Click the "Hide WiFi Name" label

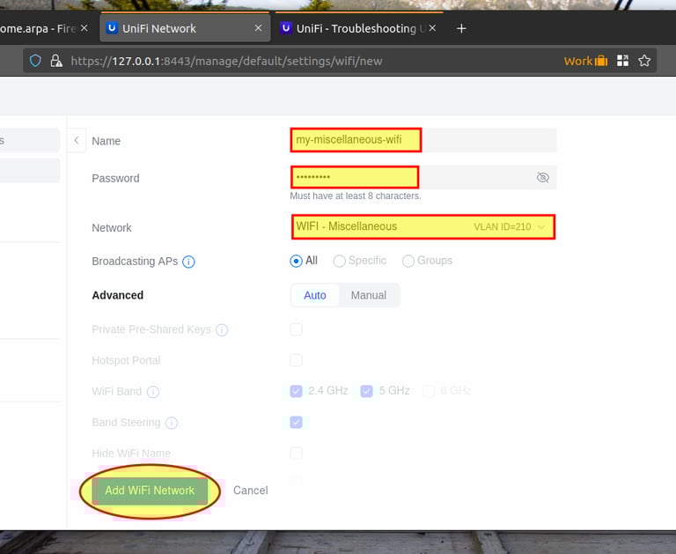pos(131,453)
